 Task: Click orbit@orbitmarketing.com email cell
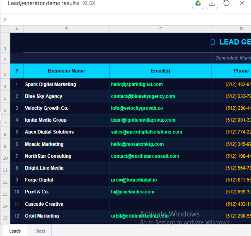point(161,216)
